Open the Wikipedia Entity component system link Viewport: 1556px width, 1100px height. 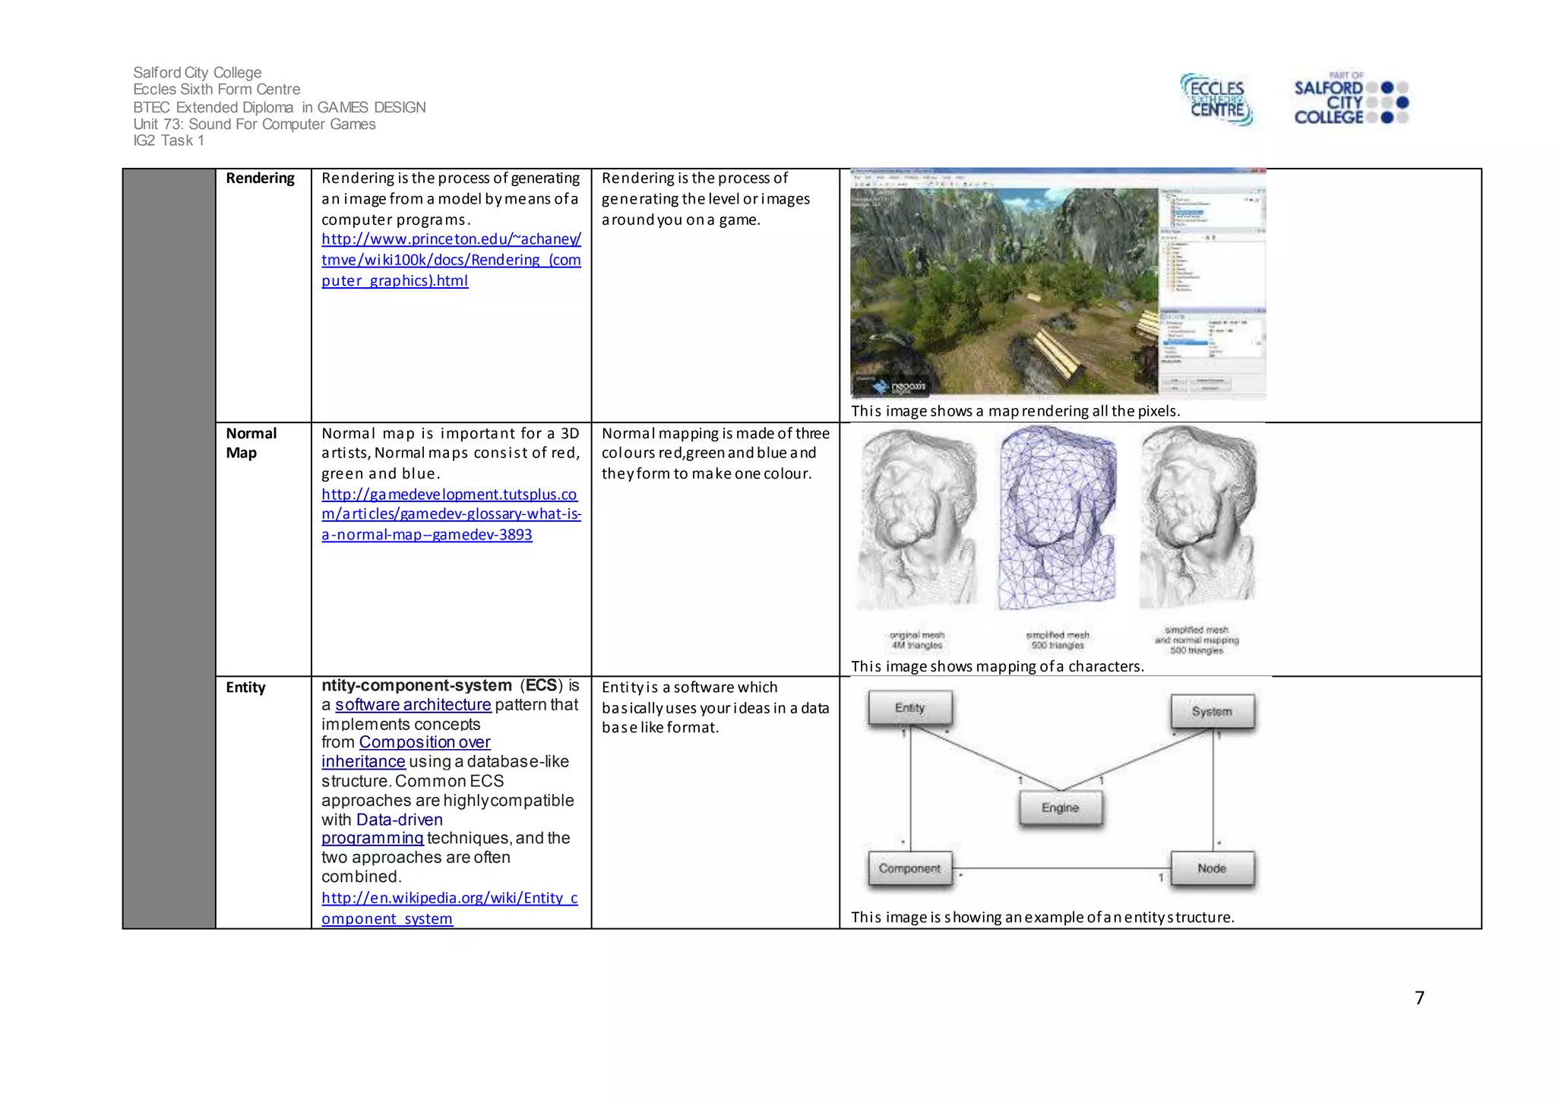point(449,899)
